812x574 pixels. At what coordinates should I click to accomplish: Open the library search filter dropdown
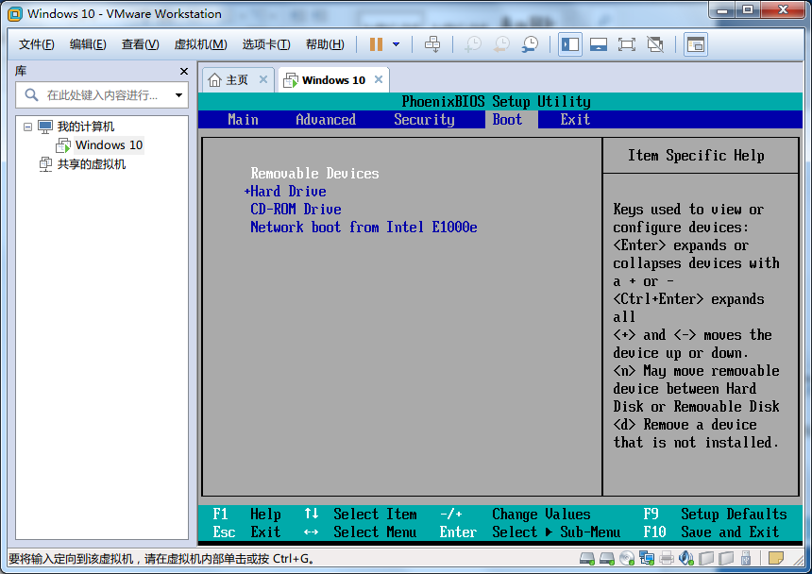pos(178,95)
